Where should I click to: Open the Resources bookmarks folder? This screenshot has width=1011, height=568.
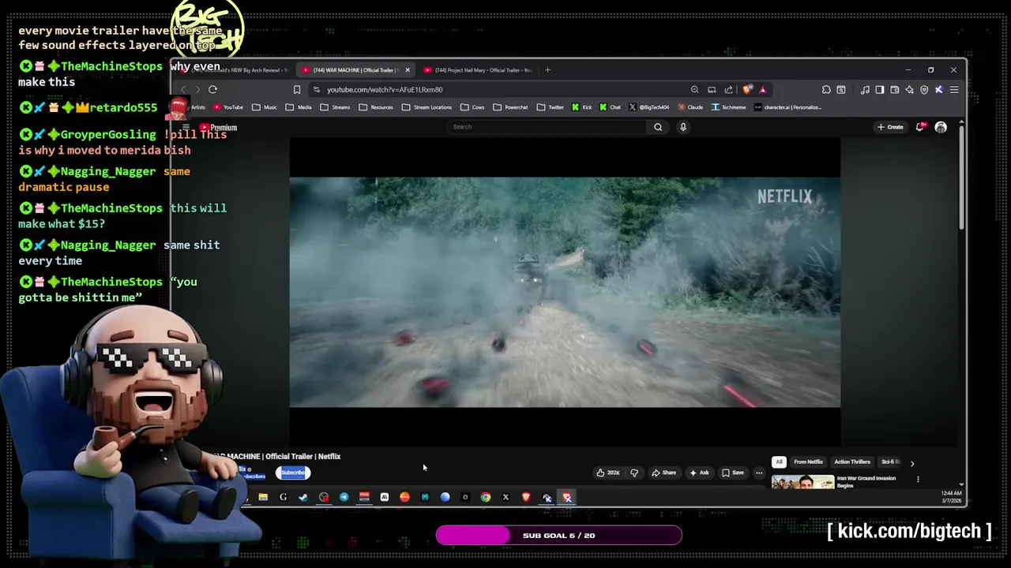[x=375, y=107]
